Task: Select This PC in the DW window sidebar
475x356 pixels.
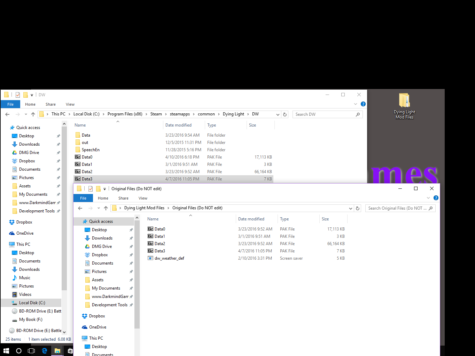Action: tap(23, 244)
